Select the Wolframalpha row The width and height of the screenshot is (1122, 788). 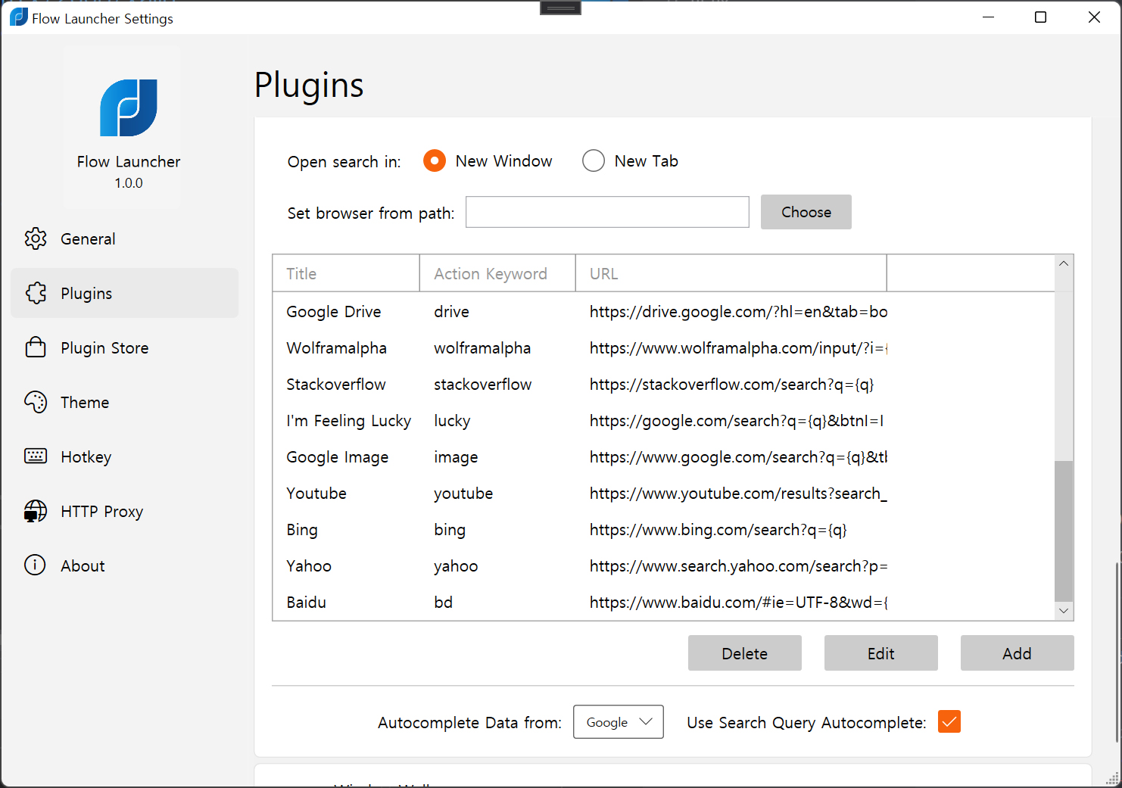[x=663, y=347]
